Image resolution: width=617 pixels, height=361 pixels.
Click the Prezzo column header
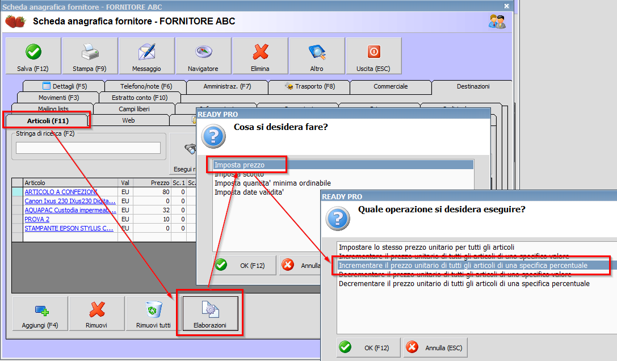coord(152,183)
